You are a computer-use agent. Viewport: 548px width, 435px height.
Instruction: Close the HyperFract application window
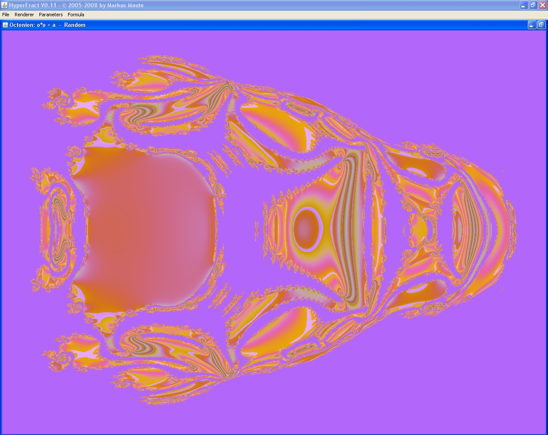[542, 5]
